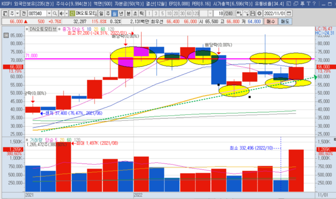Image resolution: width=336 pixels, height=199 pixels.
Task: Click the save chart floppy disk icon
Action: coord(253,13)
